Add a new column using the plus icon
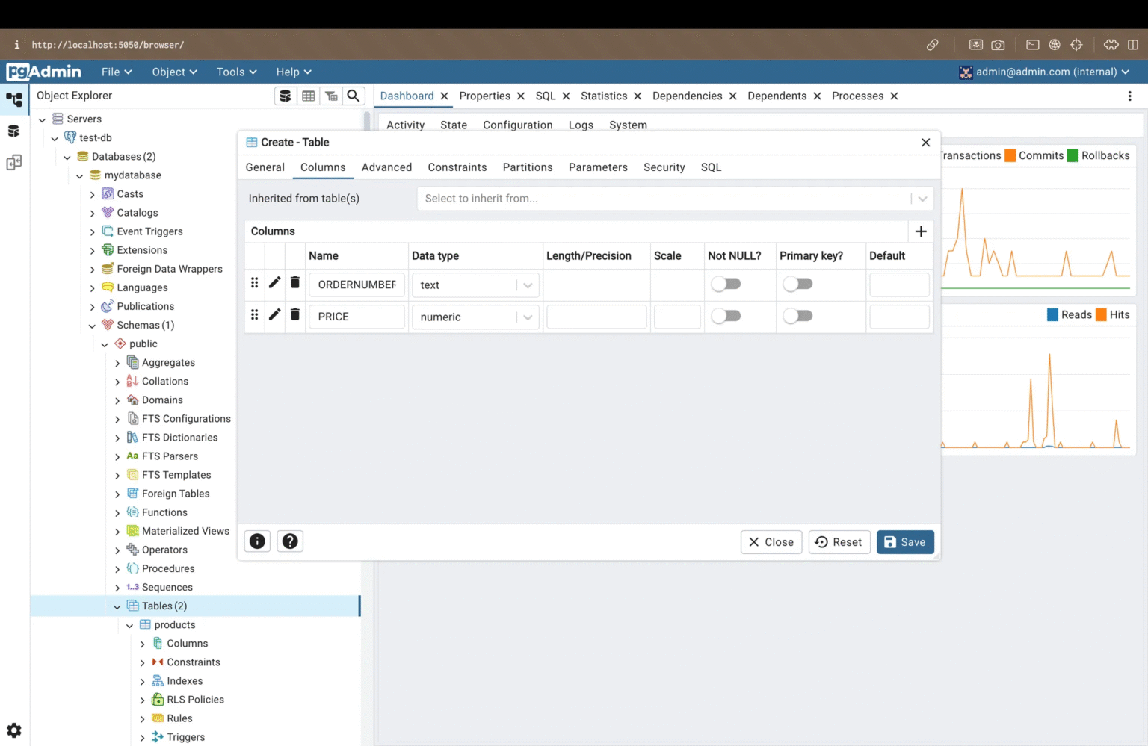This screenshot has width=1148, height=746. pyautogui.click(x=921, y=231)
